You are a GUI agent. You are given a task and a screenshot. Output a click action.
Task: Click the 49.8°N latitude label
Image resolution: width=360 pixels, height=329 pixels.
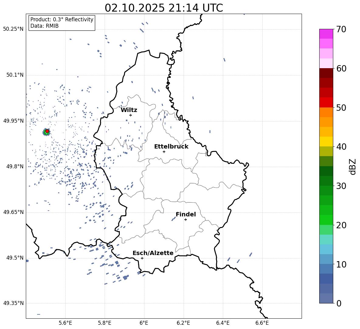coord(15,166)
